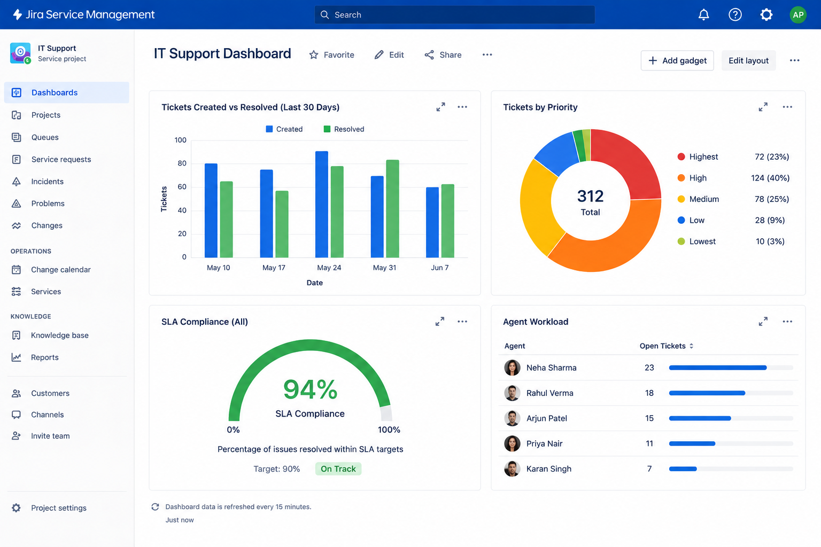Screen dimensions: 821x547
Task: Click the Edit pencil icon
Action: click(x=379, y=55)
